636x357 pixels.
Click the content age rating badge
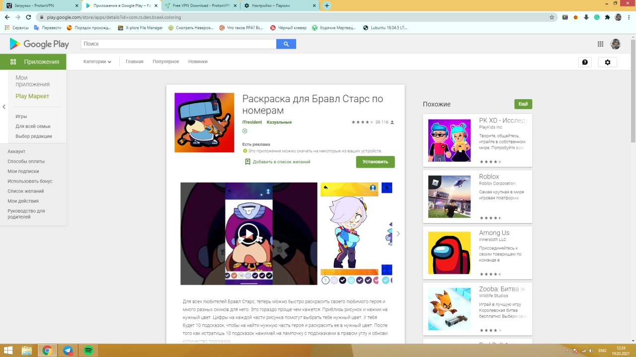click(244, 131)
